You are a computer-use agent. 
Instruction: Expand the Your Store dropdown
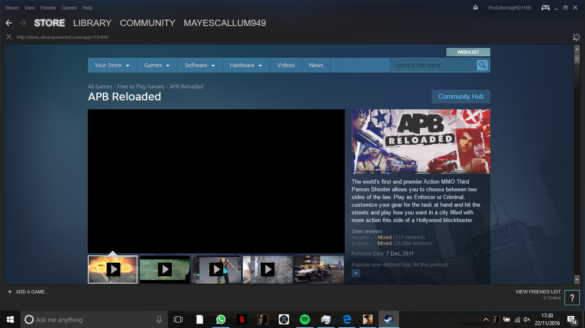[112, 65]
